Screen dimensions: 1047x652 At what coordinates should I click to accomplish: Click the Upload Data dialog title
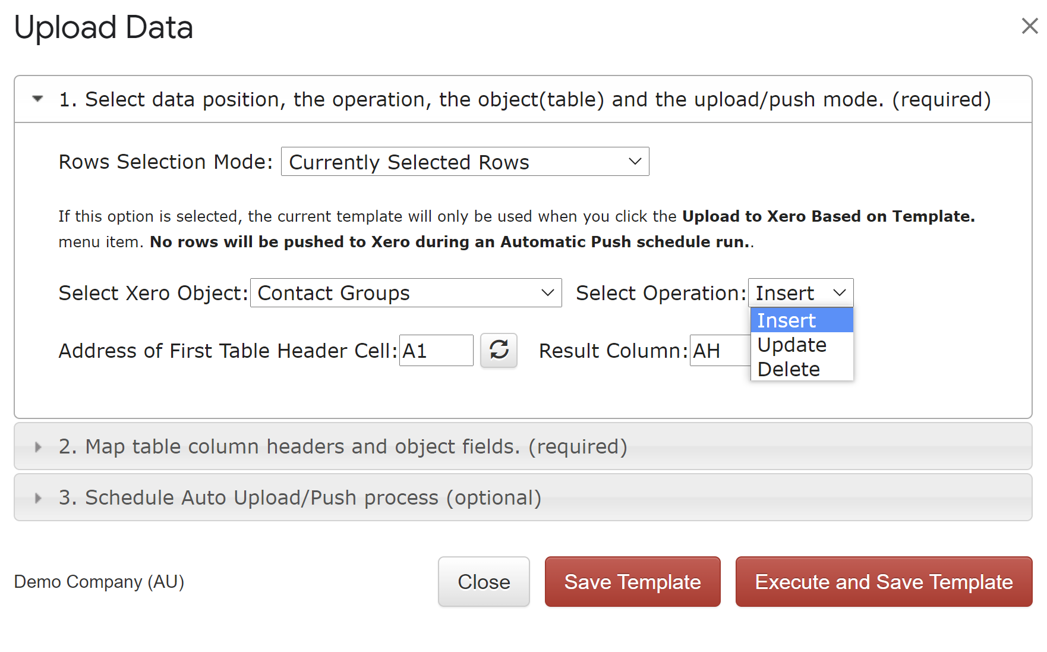tap(103, 27)
